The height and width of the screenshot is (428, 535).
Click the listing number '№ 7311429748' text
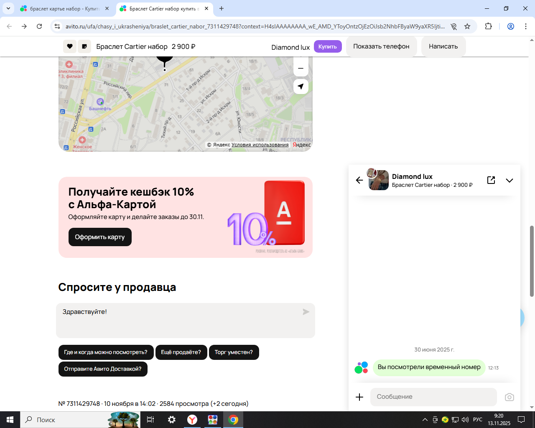click(79, 404)
